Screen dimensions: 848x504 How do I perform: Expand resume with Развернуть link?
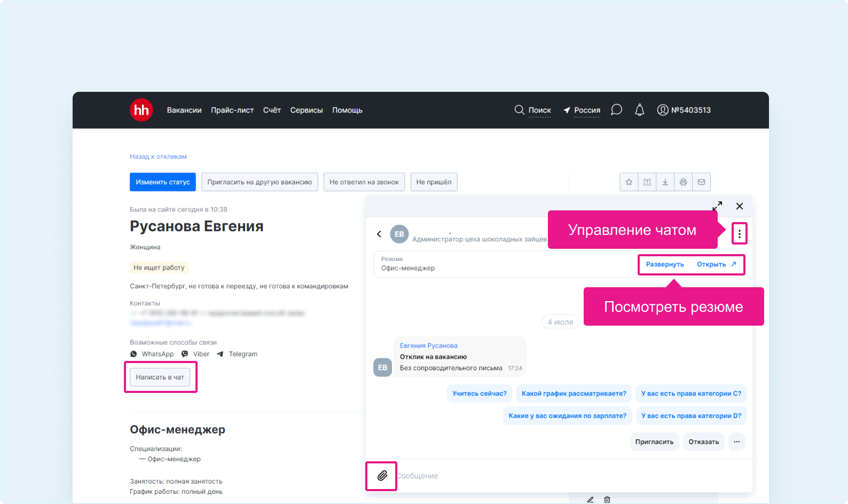665,264
